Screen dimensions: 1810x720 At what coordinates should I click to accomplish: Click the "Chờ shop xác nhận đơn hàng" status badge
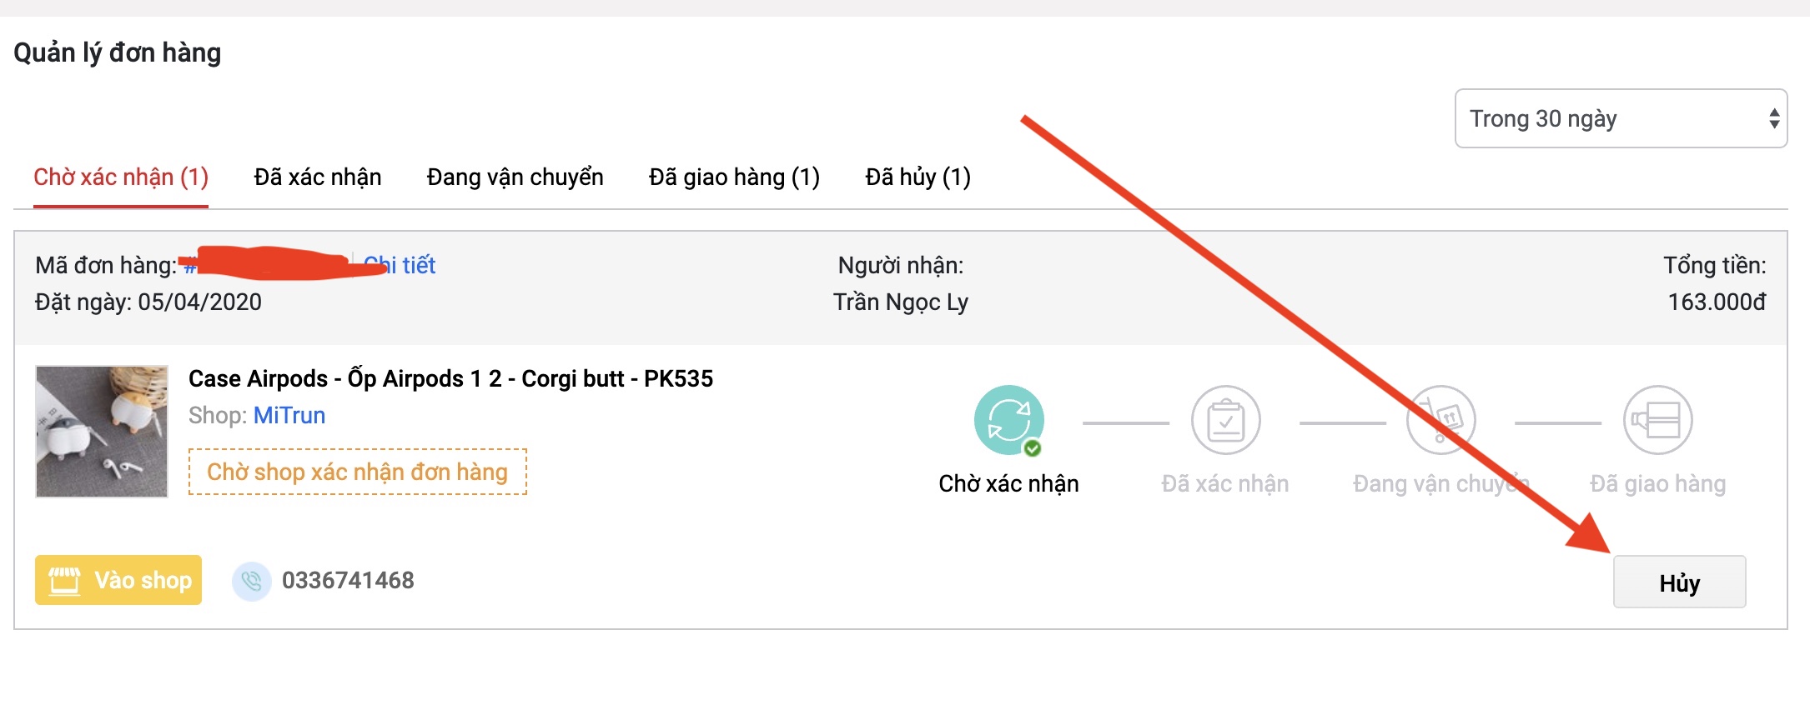tap(358, 472)
